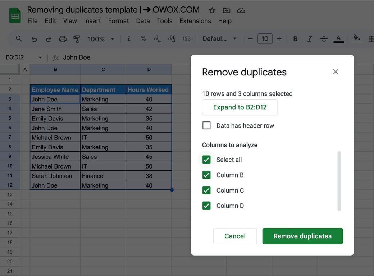Open the Format menu
This screenshot has width=374, height=276.
point(118,21)
